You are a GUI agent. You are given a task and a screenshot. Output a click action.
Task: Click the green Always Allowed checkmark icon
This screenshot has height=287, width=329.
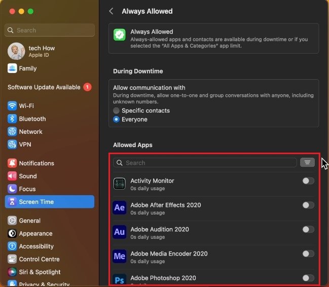pyautogui.click(x=120, y=35)
